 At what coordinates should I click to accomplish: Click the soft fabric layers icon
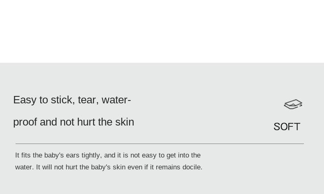pos(293,104)
